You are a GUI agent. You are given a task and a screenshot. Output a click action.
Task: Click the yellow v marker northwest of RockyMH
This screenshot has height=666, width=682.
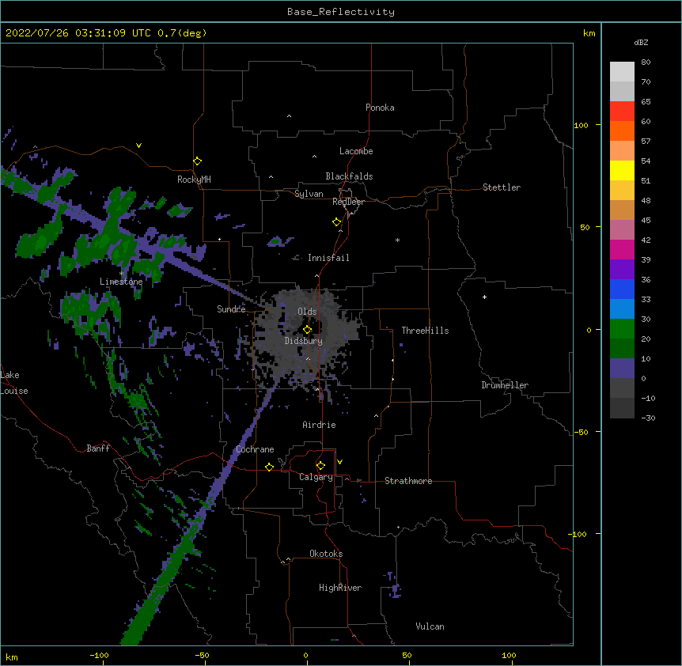(138, 146)
